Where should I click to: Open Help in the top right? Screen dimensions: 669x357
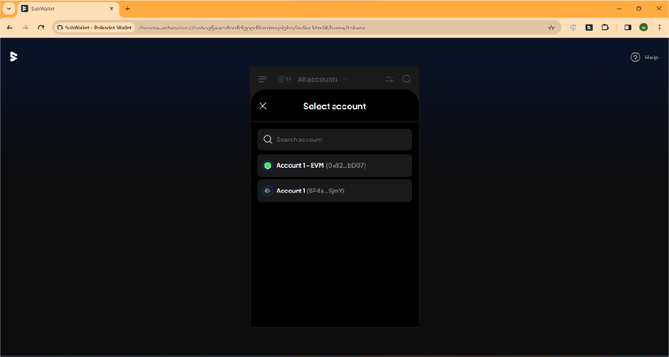pyautogui.click(x=644, y=57)
